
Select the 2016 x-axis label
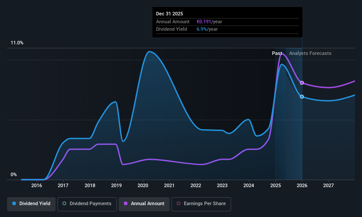[37, 185]
